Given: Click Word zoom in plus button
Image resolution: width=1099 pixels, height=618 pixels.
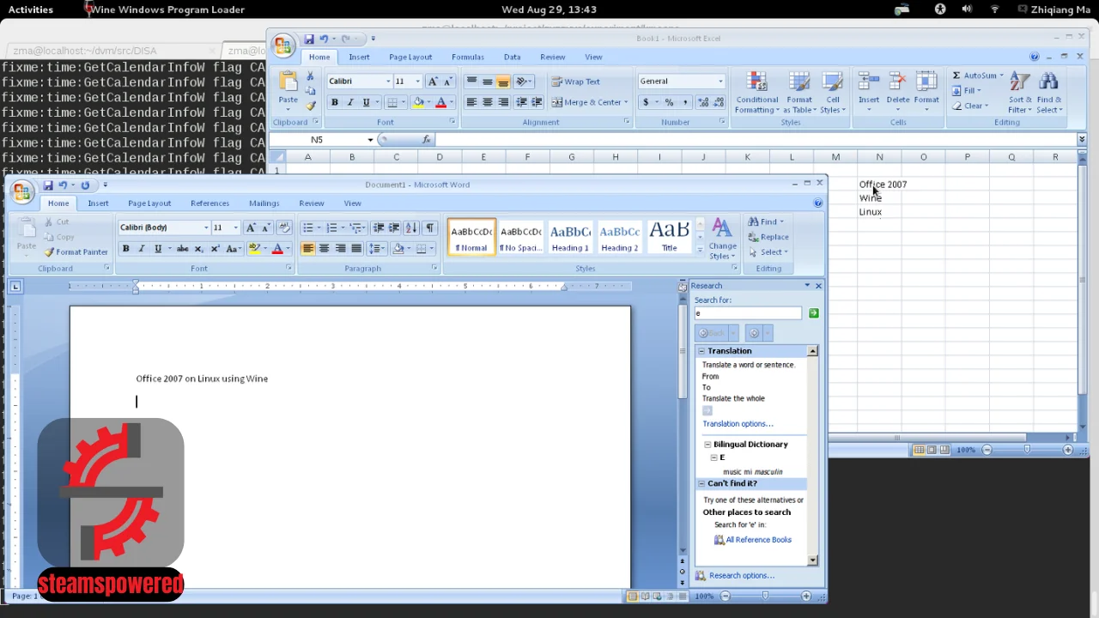Looking at the screenshot, I should point(805,596).
